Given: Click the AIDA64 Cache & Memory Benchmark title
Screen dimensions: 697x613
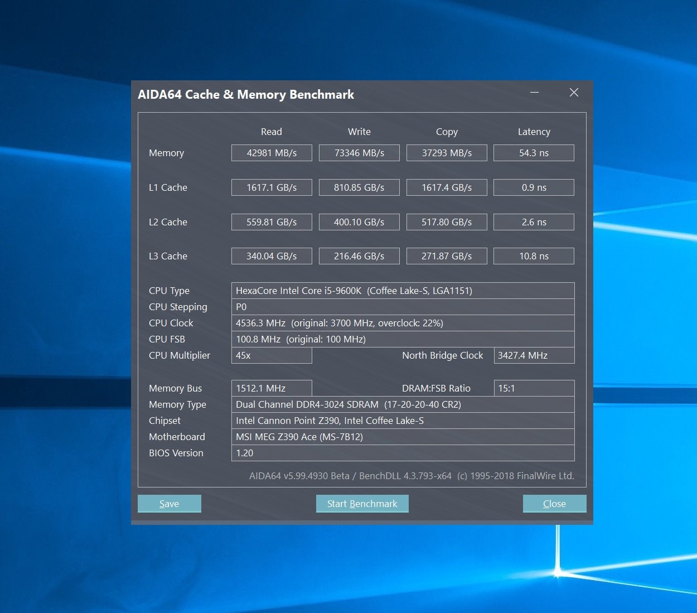Looking at the screenshot, I should click(x=246, y=94).
